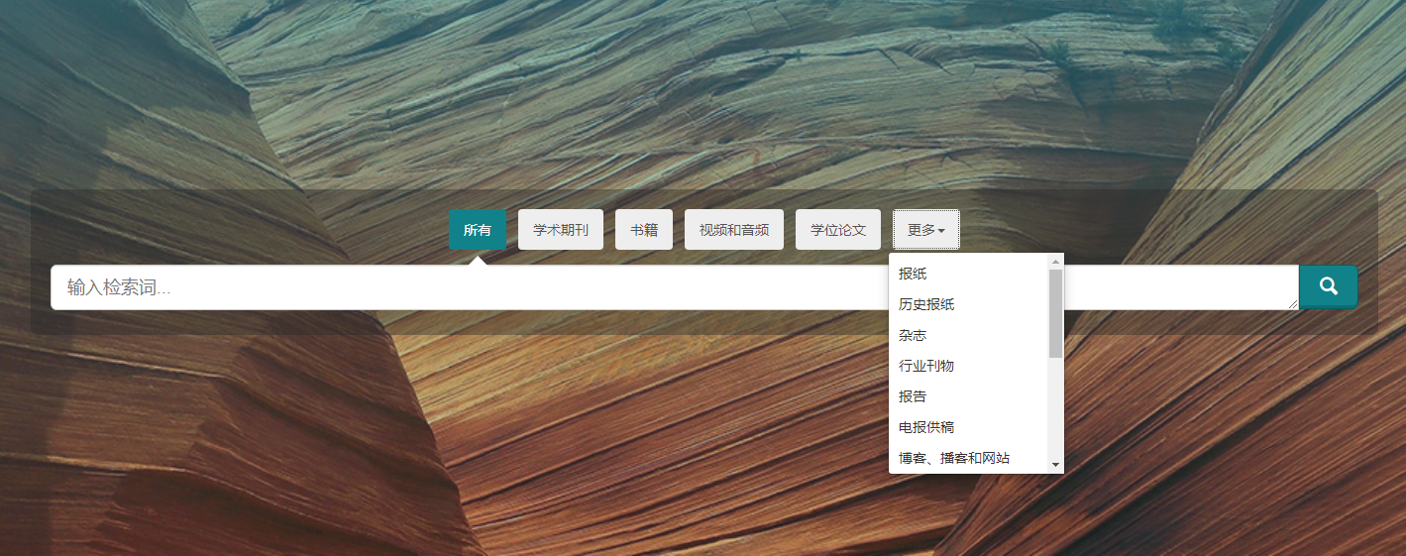Click the dropdown scrollbar thumb
Image resolution: width=1406 pixels, height=556 pixels.
pos(1055,313)
